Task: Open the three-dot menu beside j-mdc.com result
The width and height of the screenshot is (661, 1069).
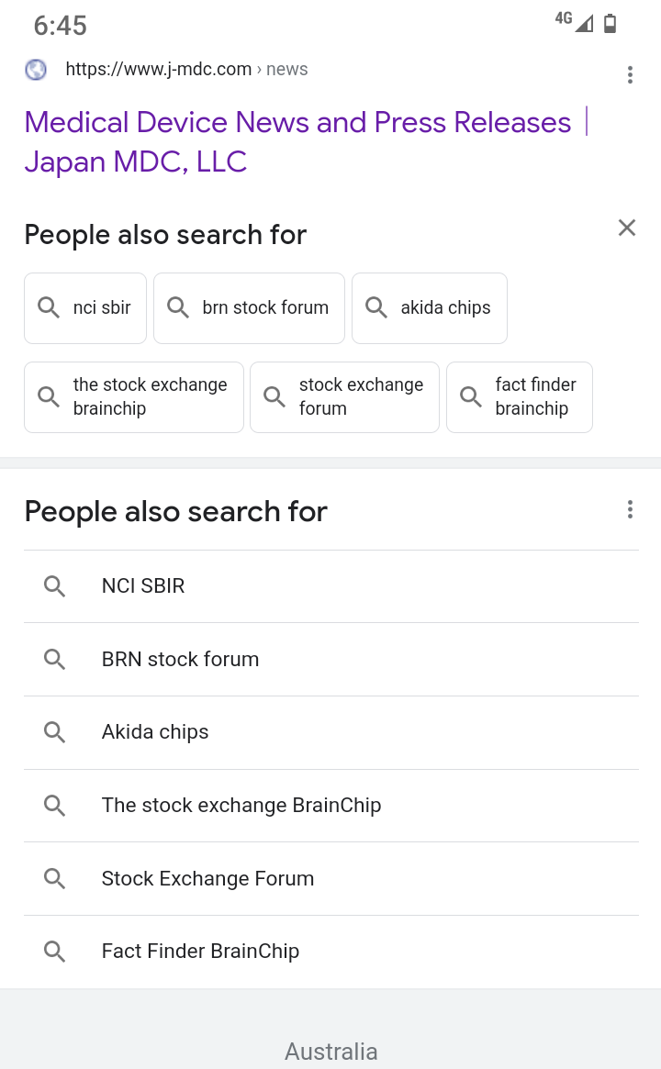Action: [x=630, y=74]
